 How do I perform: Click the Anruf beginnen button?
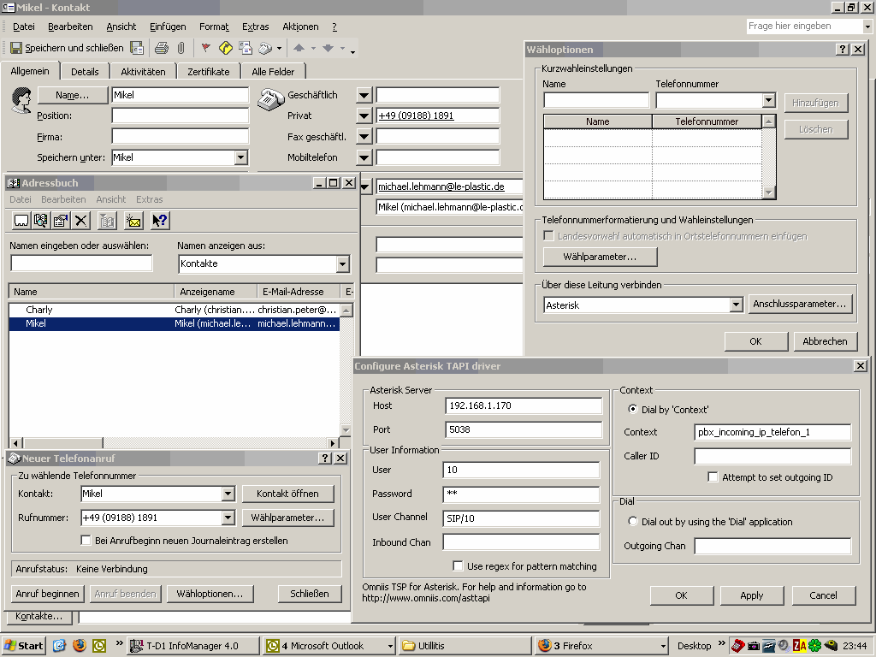48,594
